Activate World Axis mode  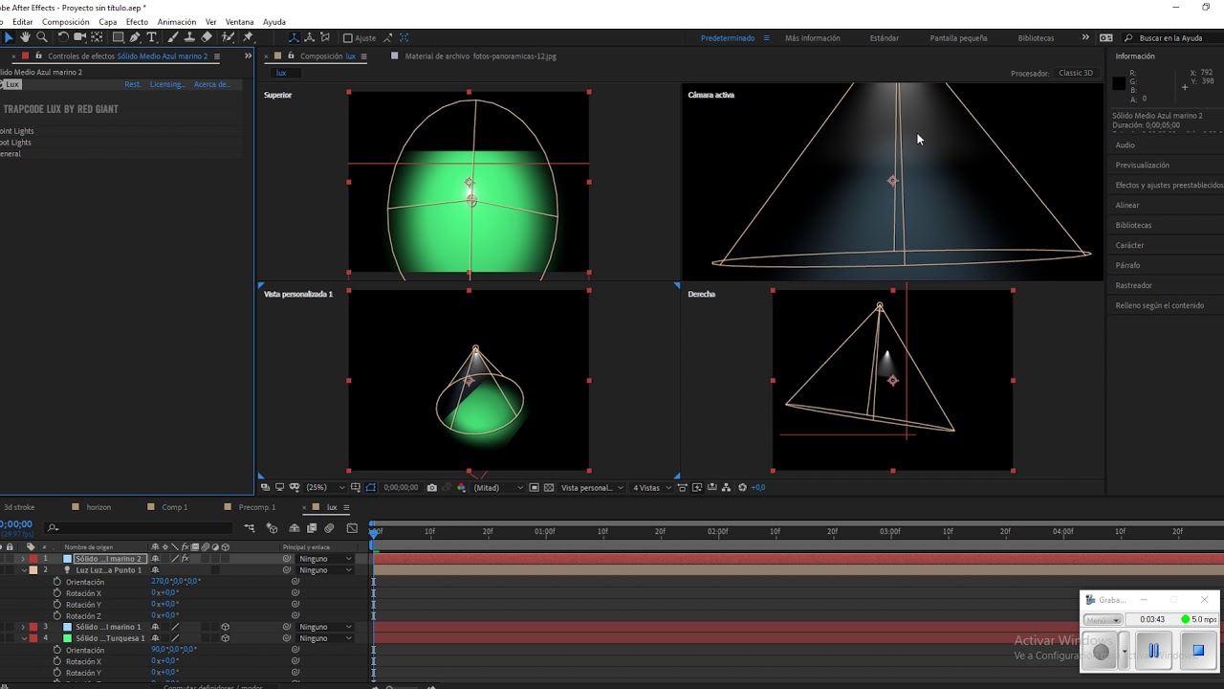pyautogui.click(x=310, y=37)
